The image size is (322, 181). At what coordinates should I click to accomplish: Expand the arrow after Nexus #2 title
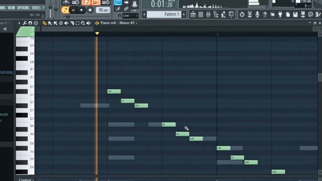pyautogui.click(x=136, y=23)
